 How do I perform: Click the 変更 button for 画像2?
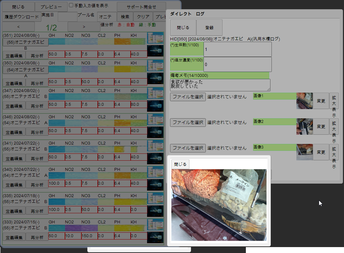(x=321, y=127)
